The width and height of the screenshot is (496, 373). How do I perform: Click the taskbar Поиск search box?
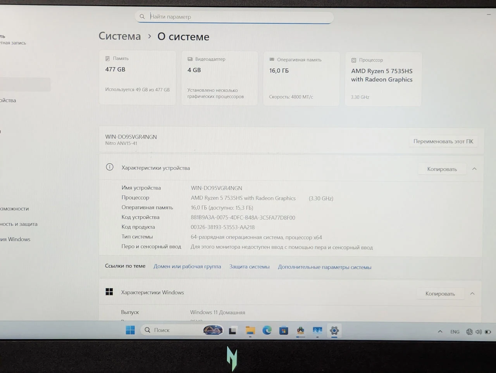point(181,330)
